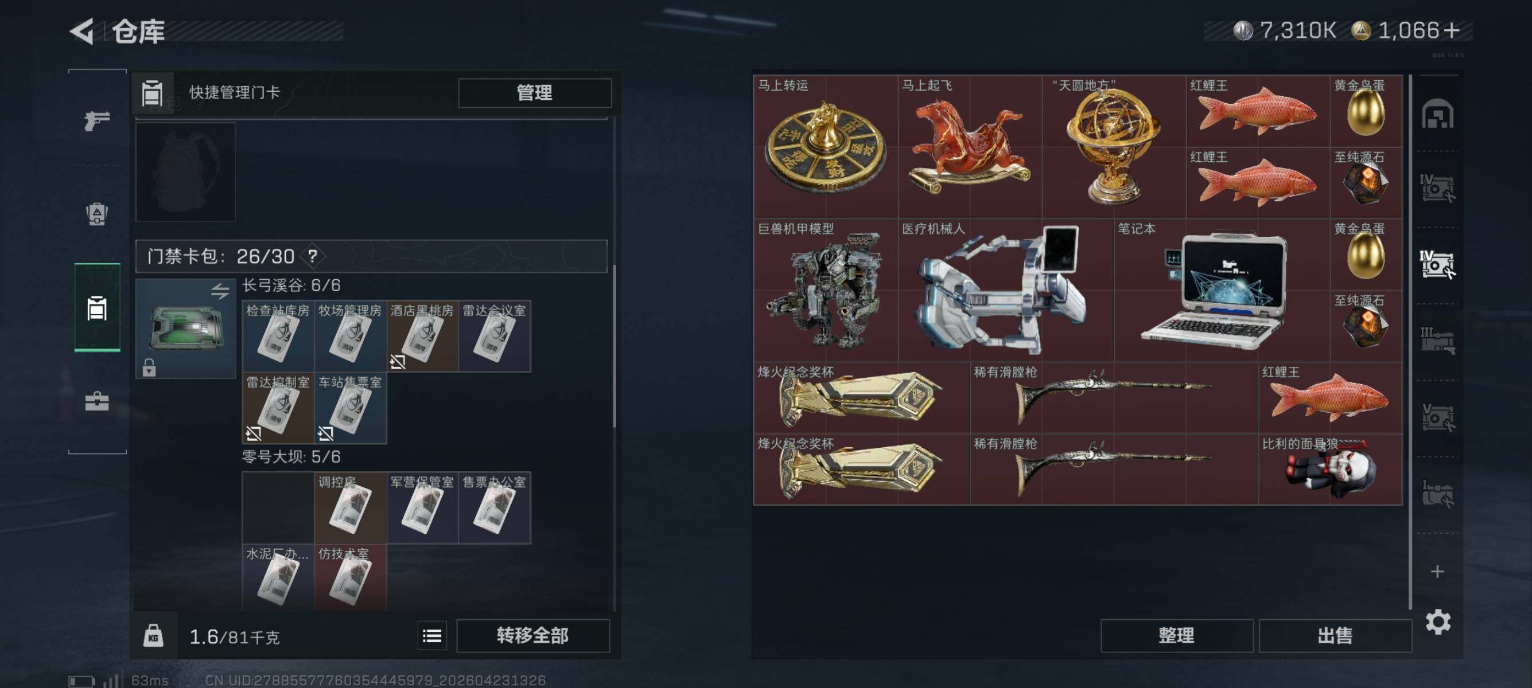Go back using the arrow beside 仓库
1532x688 pixels.
pos(82,32)
